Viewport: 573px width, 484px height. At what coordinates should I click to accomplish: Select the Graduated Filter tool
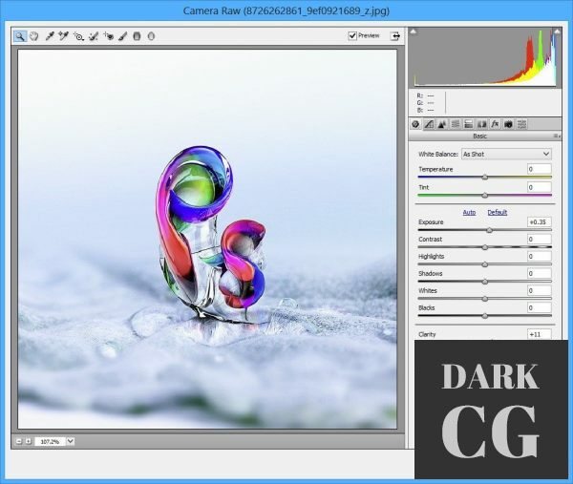click(x=137, y=36)
